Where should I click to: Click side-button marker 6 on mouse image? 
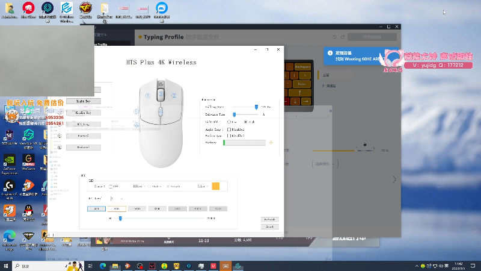point(136,125)
